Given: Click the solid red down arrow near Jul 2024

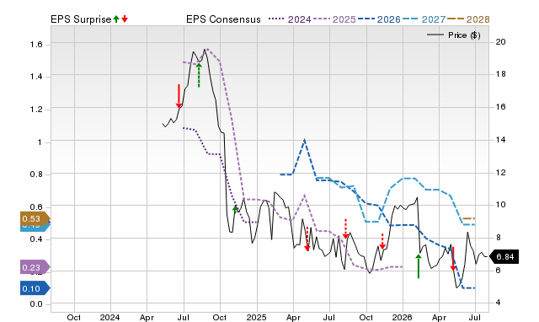Looking at the screenshot, I should [x=179, y=96].
